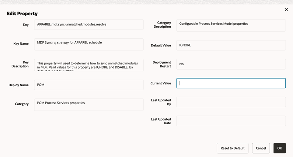Image resolution: width=293 pixels, height=157 pixels.
Task: Click the Last Updated By field
Action: [x=231, y=102]
